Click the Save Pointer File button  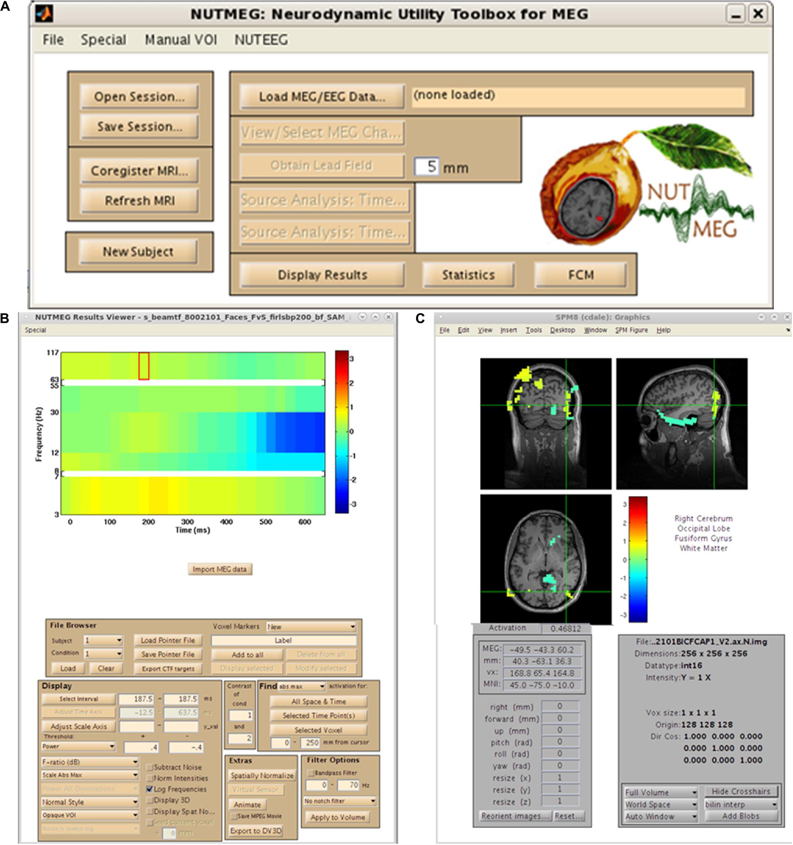point(168,655)
